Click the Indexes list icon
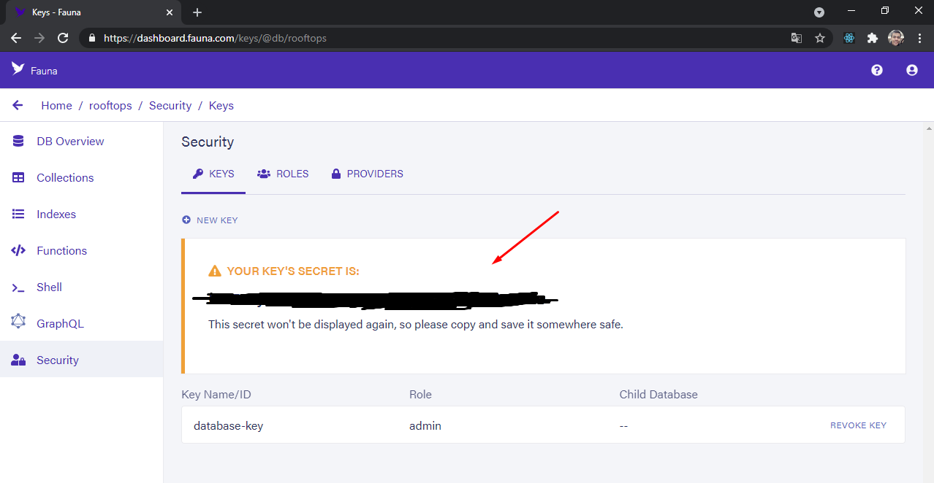This screenshot has width=934, height=483. (x=19, y=214)
